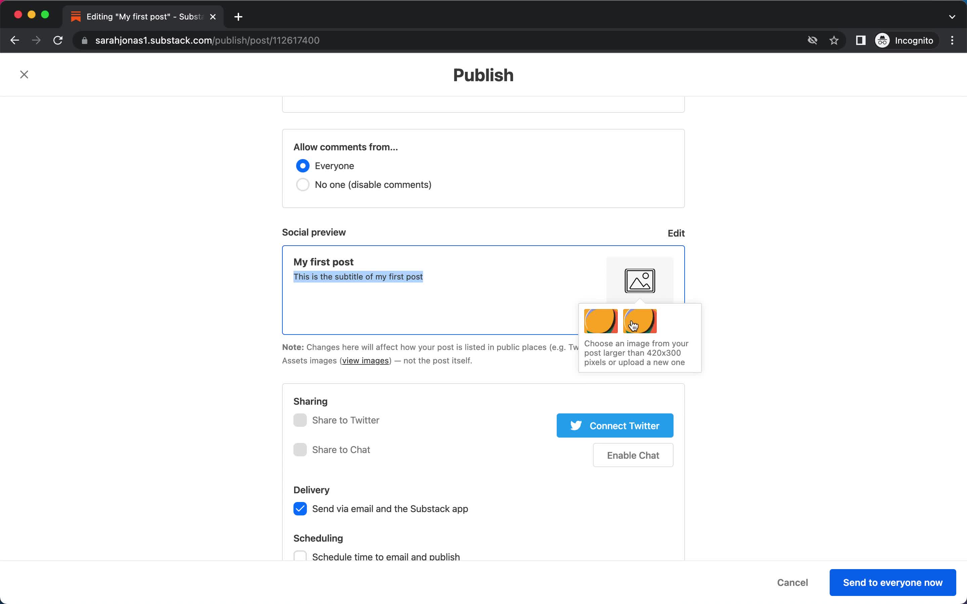Viewport: 967px width, 604px height.
Task: Open the view images link dropdown
Action: pyautogui.click(x=365, y=360)
